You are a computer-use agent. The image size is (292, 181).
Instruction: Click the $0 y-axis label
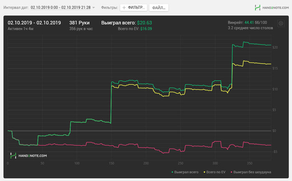tap(274, 131)
